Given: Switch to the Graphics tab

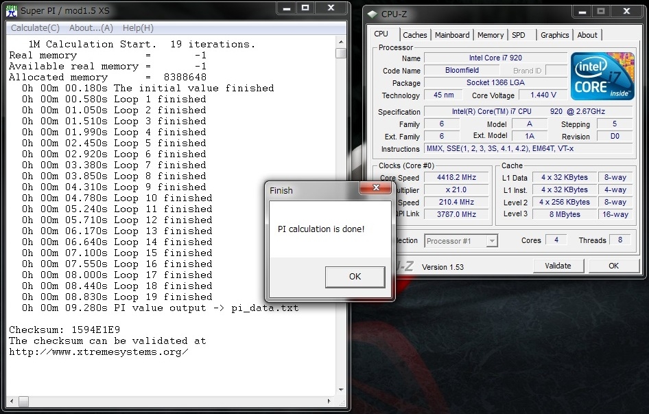Looking at the screenshot, I should [x=554, y=35].
